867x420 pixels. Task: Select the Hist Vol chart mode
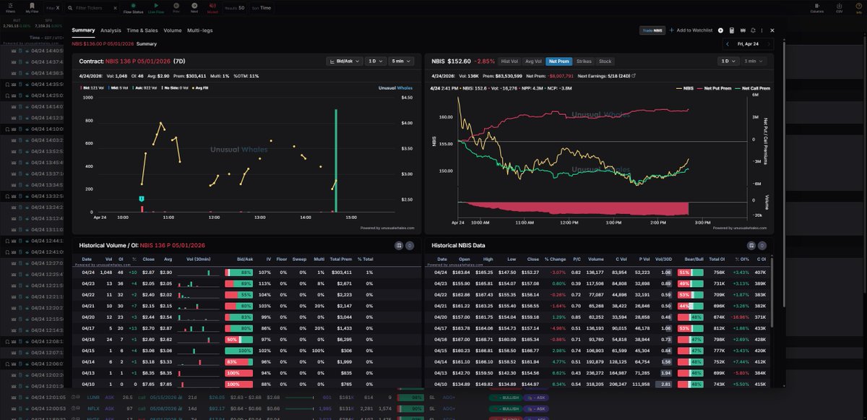pyautogui.click(x=509, y=61)
